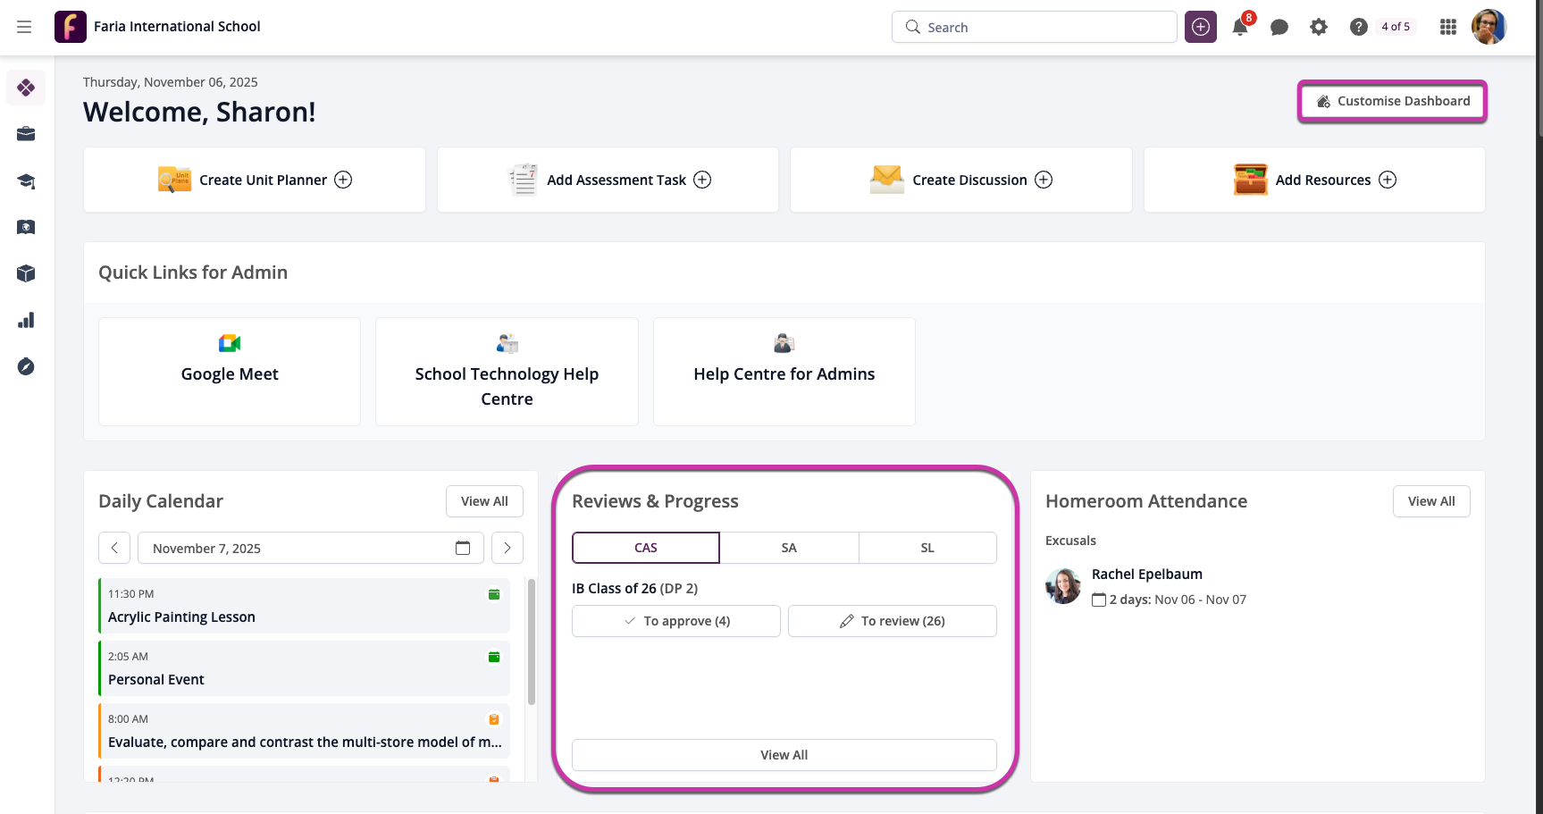Click the Customise Dashboard button
Screen dimensions: 1543x814
(1392, 101)
